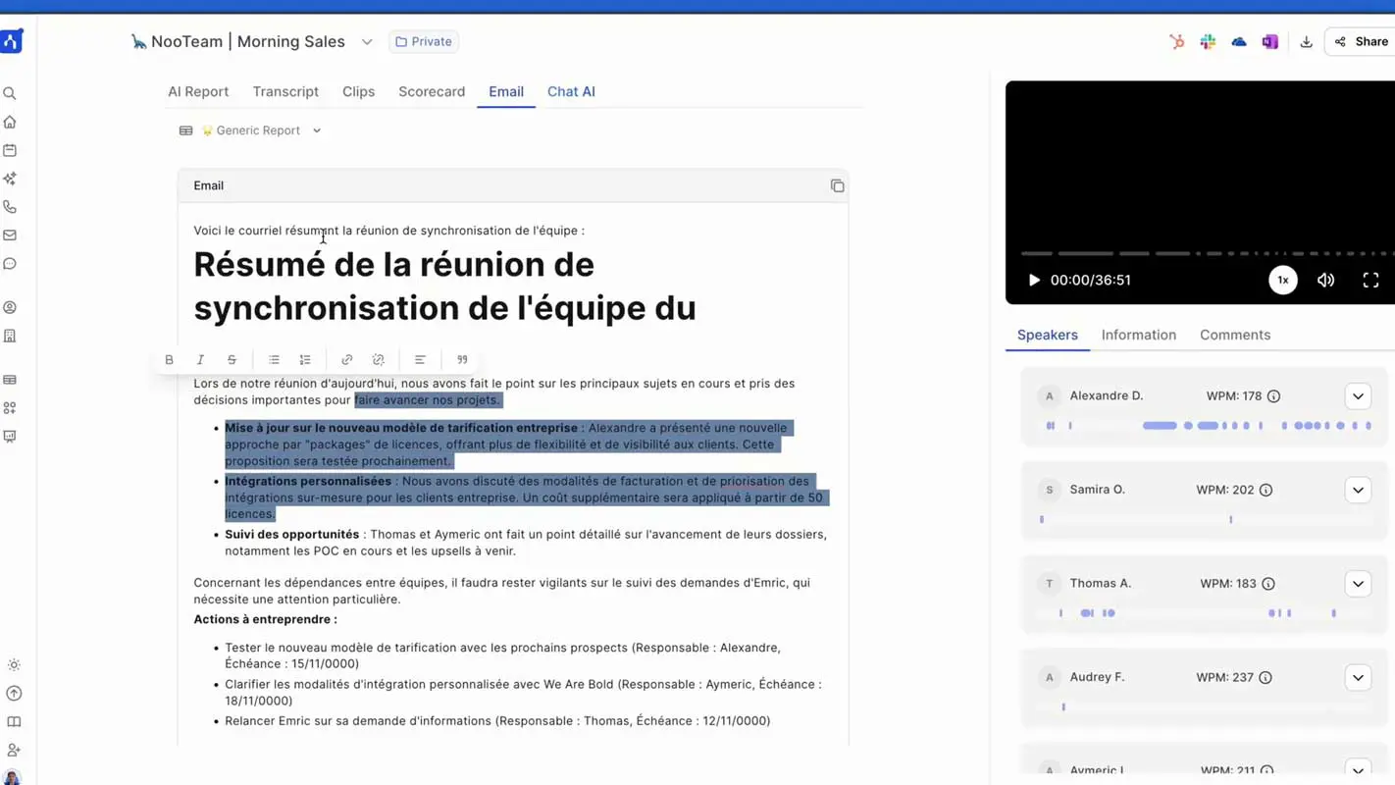The height and width of the screenshot is (785, 1395).
Task: Apply italic formatting in the editor toolbar
Action: (x=200, y=360)
